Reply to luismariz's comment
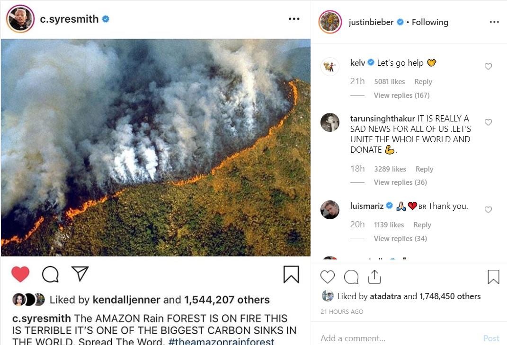The image size is (507, 345). tap(422, 225)
